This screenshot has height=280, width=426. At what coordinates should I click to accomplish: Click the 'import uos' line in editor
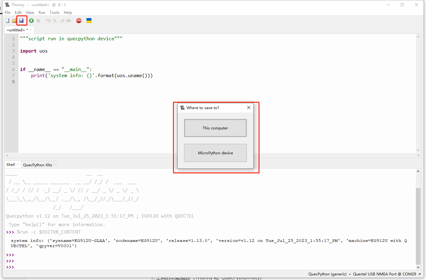click(34, 51)
